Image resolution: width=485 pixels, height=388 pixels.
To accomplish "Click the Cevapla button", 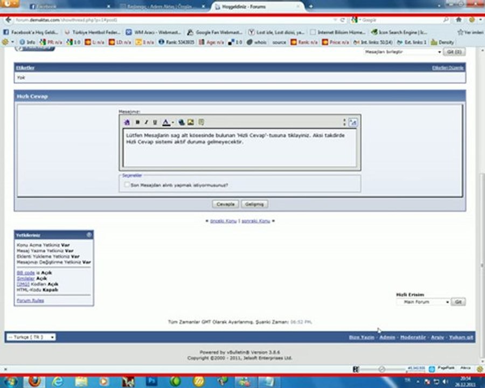I will click(x=225, y=204).
